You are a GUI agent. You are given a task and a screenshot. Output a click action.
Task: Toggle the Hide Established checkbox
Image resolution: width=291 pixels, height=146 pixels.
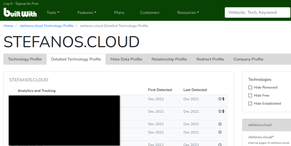click(250, 103)
